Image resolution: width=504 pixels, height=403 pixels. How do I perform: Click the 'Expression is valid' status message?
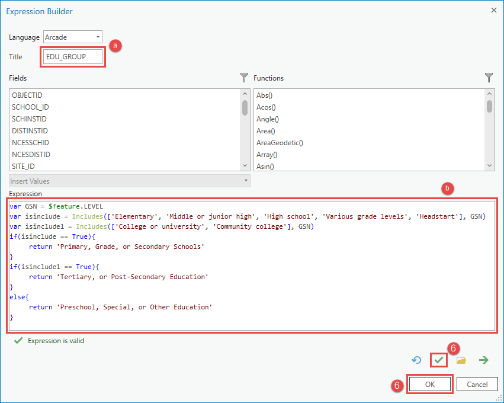click(56, 341)
